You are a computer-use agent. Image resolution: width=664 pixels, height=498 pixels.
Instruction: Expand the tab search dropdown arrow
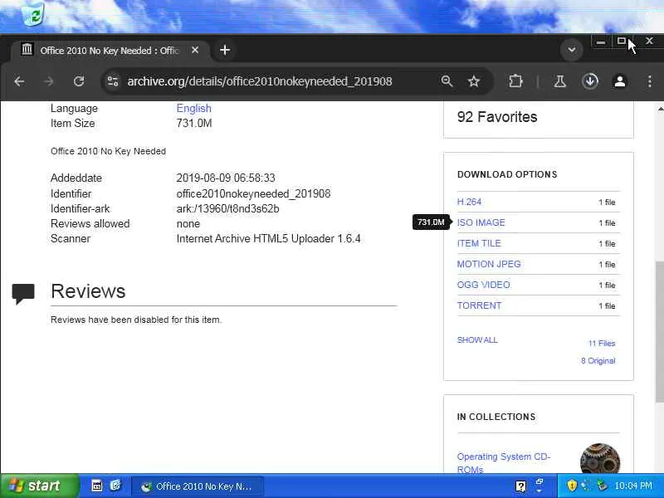coord(571,50)
